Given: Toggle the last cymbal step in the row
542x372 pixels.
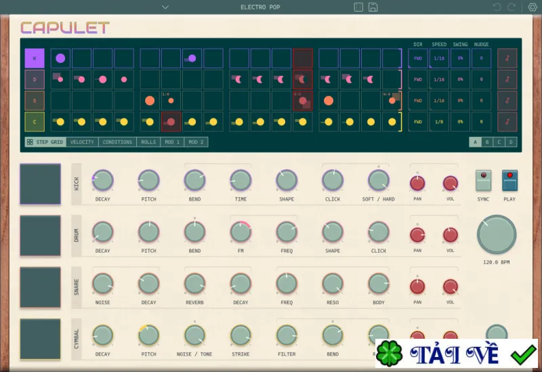Looking at the screenshot, I should coord(392,122).
